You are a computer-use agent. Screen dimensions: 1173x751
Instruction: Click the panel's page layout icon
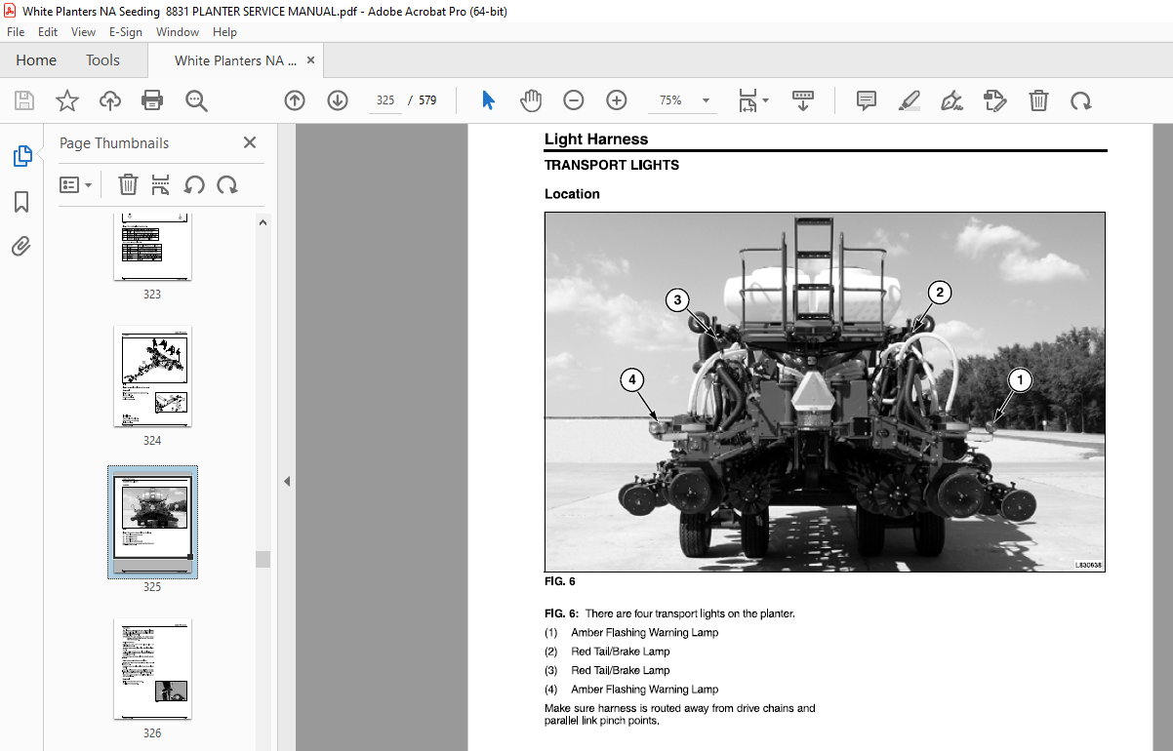coord(161,184)
